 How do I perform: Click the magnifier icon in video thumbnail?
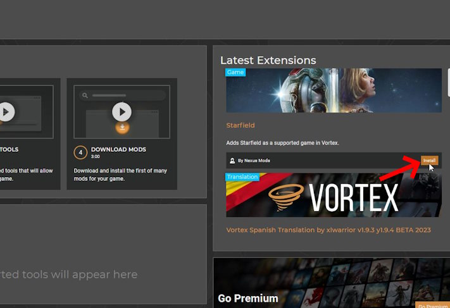tap(84, 95)
